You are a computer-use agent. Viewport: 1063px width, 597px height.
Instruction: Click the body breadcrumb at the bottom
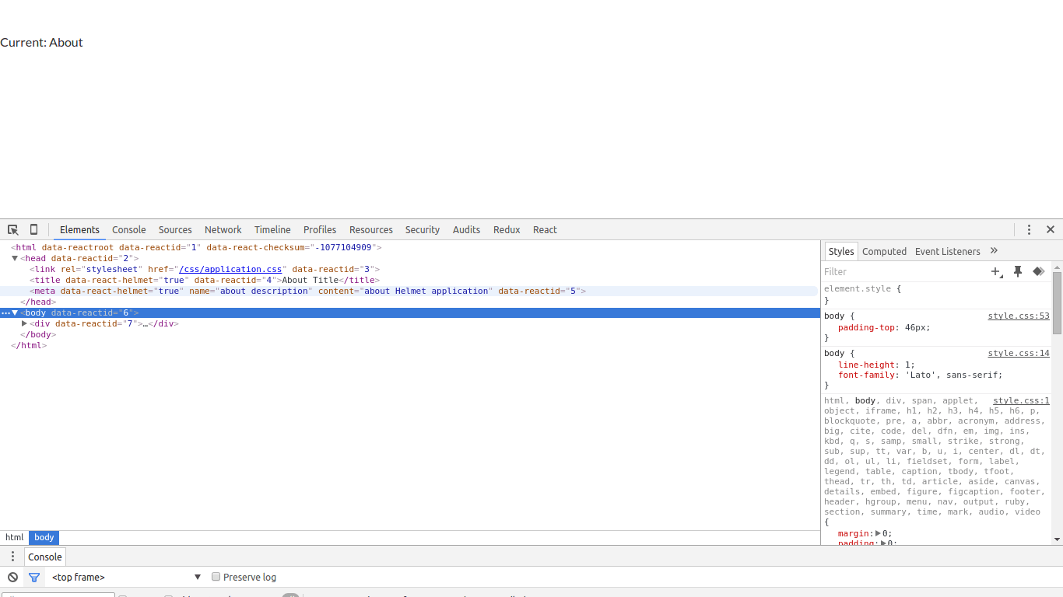[44, 537]
